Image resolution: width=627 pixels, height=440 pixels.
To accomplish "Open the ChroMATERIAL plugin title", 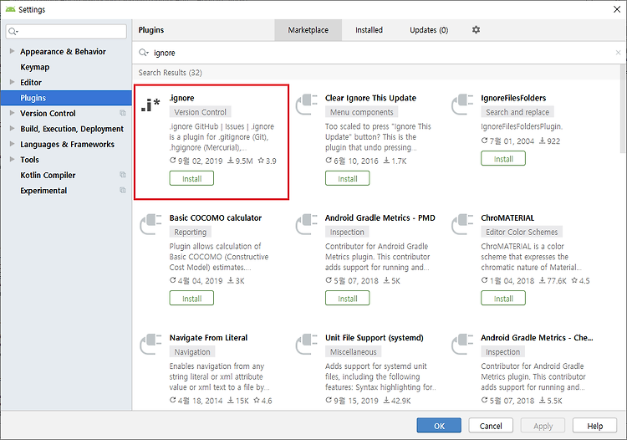I will tap(507, 218).
